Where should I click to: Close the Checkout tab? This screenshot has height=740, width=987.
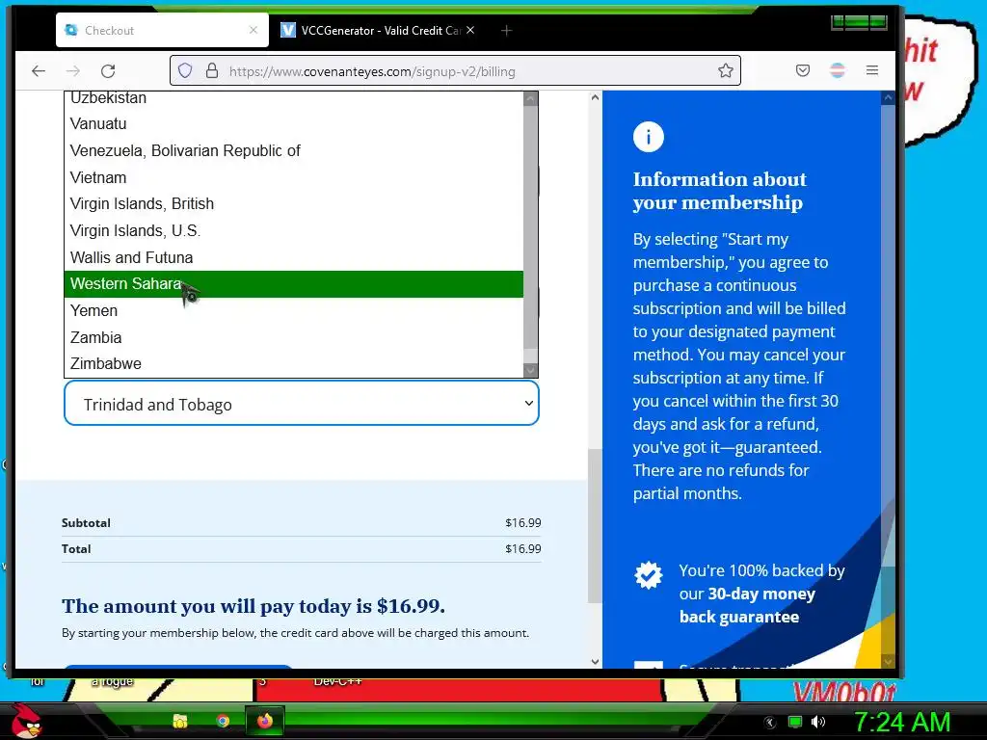[253, 30]
